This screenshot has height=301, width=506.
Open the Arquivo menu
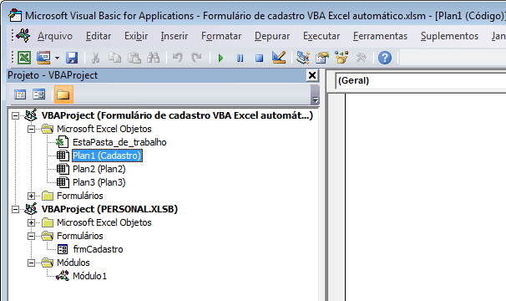55,36
